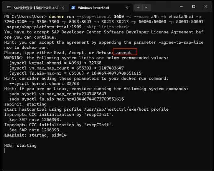Open a new terminal tab
The height and width of the screenshot is (171, 214).
pos(138,7)
